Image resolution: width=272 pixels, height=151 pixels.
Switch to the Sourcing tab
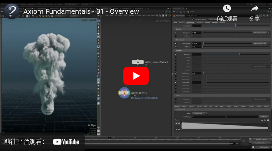pos(182,23)
